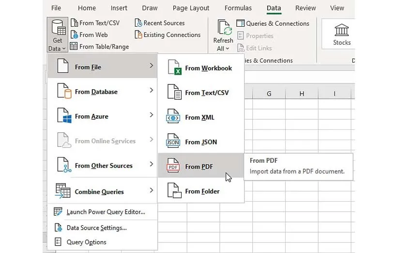Expand the Combine Queries submenu
Screen dimensions: 398x253
[151, 190]
